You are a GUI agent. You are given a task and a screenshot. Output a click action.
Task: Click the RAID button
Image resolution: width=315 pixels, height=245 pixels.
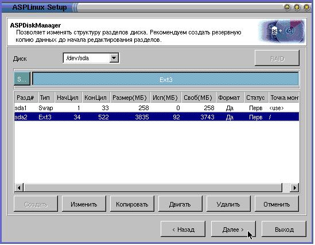277,59
